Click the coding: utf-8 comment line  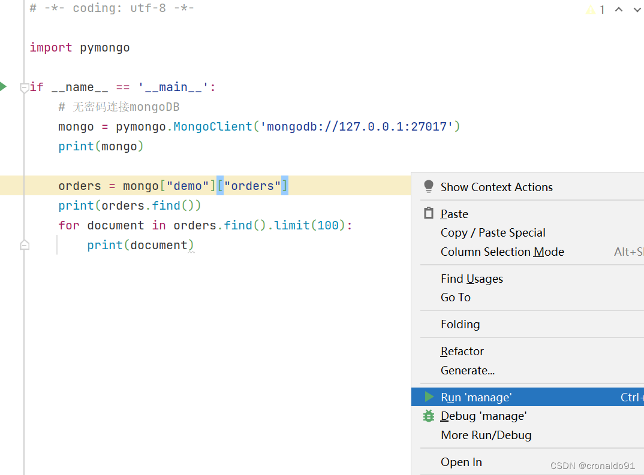pos(112,8)
